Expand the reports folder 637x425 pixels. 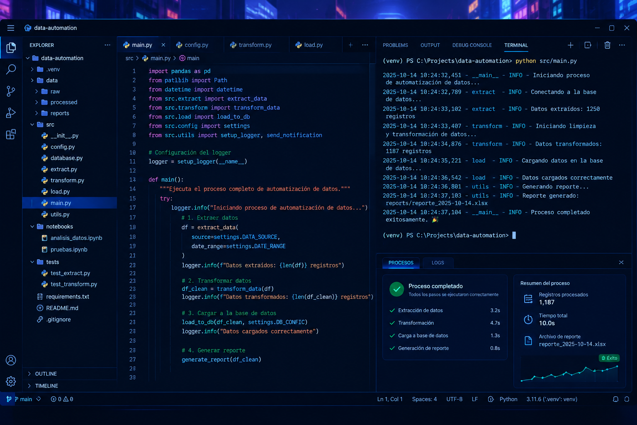pyautogui.click(x=36, y=113)
